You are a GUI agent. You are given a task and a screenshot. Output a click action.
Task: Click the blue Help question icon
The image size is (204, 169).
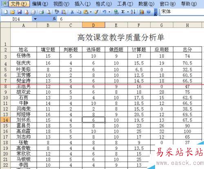pyautogui.click(x=149, y=12)
